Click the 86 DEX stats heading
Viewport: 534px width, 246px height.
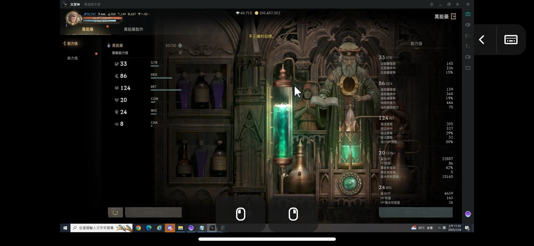385,83
